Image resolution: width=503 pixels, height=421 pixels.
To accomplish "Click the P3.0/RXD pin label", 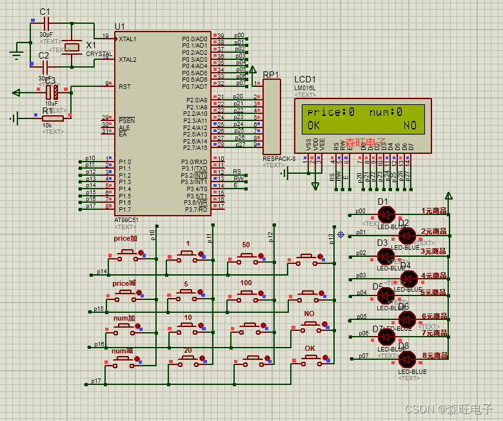I will (x=194, y=162).
